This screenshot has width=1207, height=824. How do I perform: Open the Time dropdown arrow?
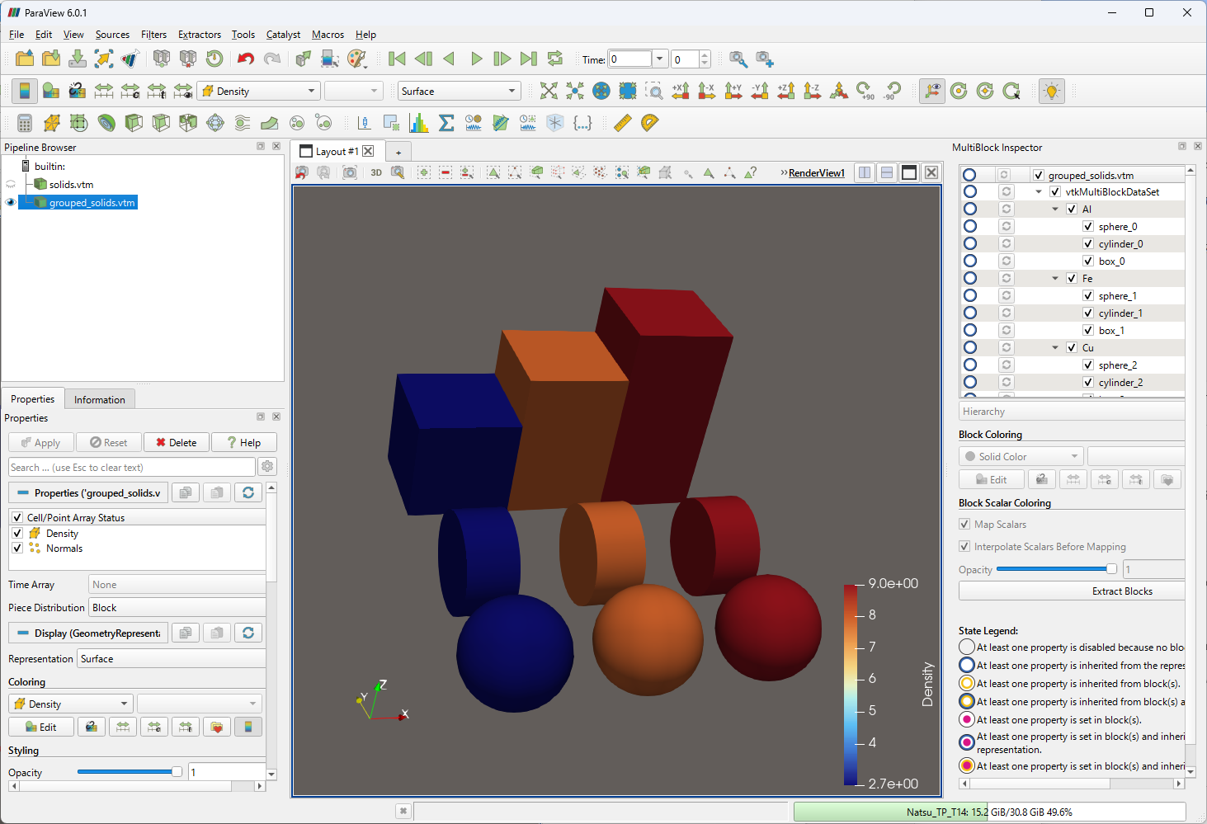pyautogui.click(x=659, y=59)
